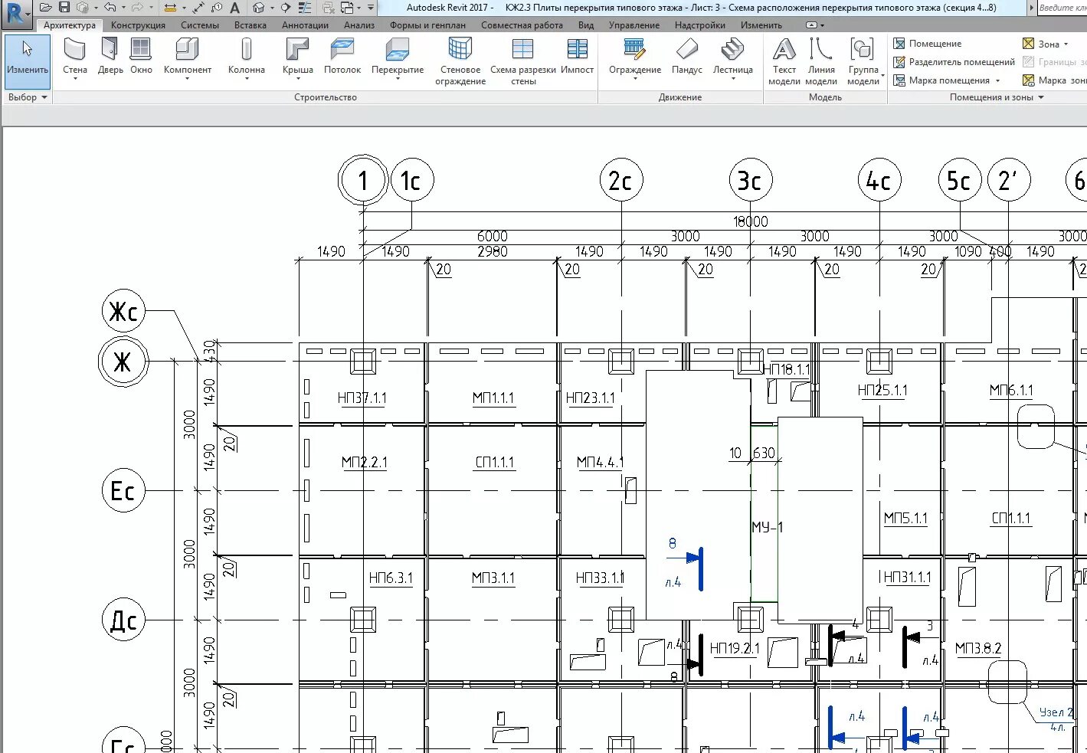Switch to the Совместная работа tab
1087x753 pixels.
pos(522,25)
